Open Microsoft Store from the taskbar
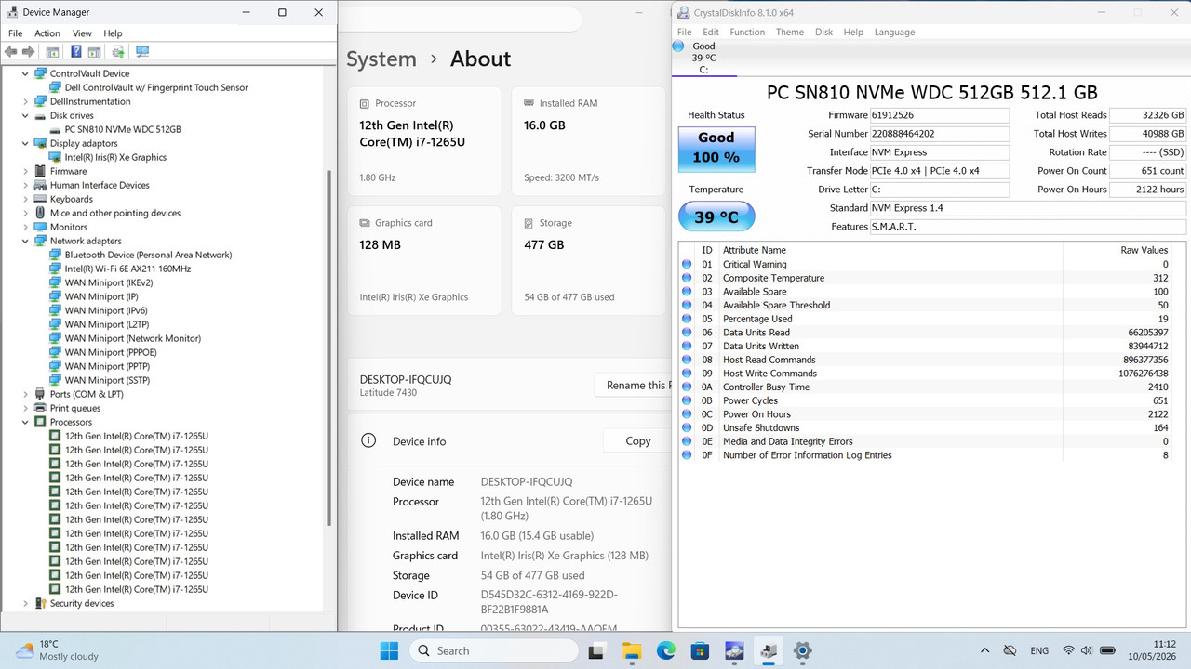Viewport: 1191px width, 669px height. tap(701, 650)
